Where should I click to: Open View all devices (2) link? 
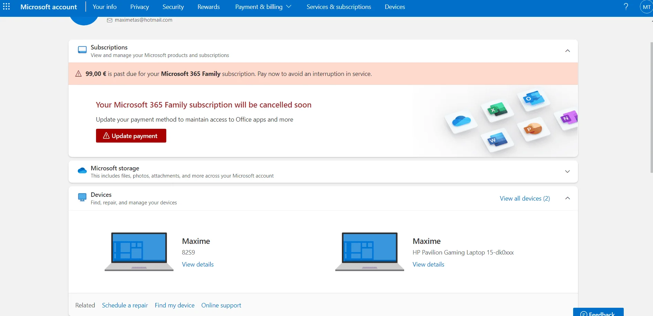coord(525,199)
